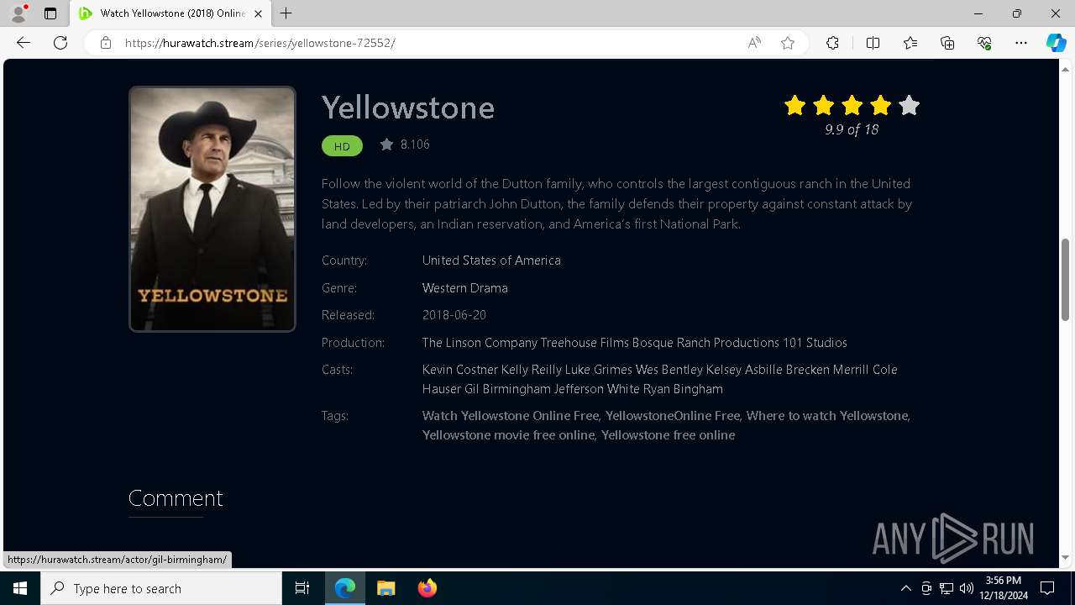Image resolution: width=1075 pixels, height=605 pixels.
Task: Open the Kevin Costner cast link
Action: click(460, 370)
